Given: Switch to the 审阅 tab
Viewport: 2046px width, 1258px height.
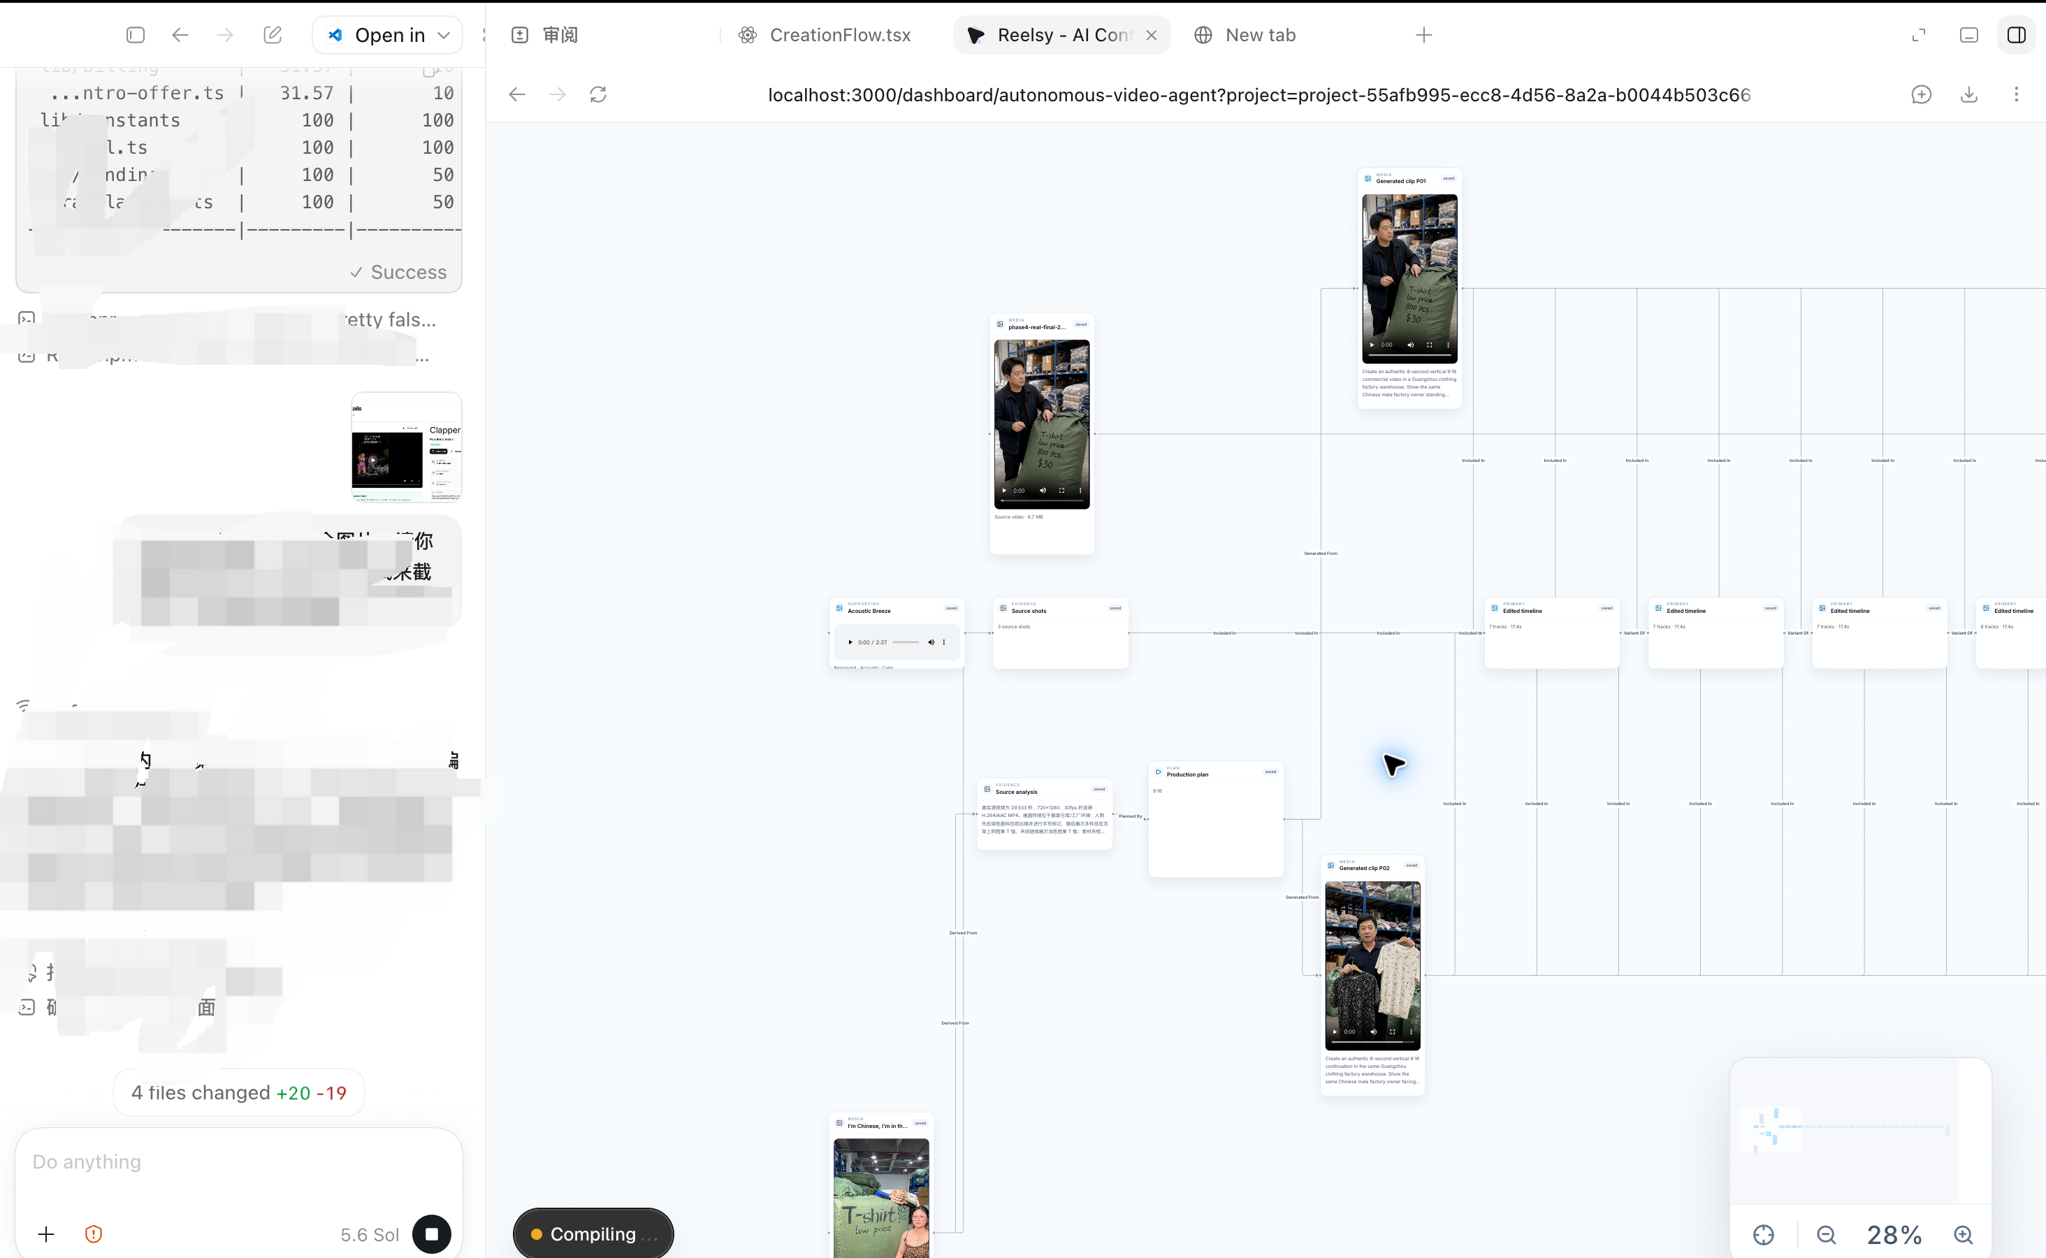Looking at the screenshot, I should pyautogui.click(x=545, y=35).
